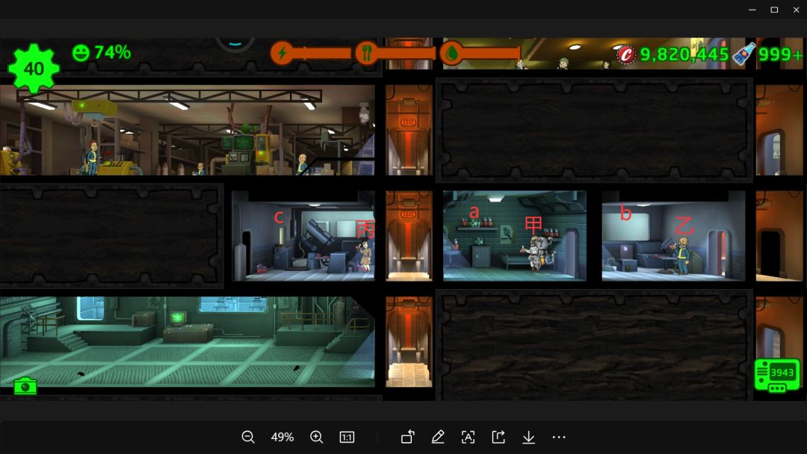The height and width of the screenshot is (454, 807).
Task: Zoom out with the magnifier minus button
Action: click(x=248, y=438)
